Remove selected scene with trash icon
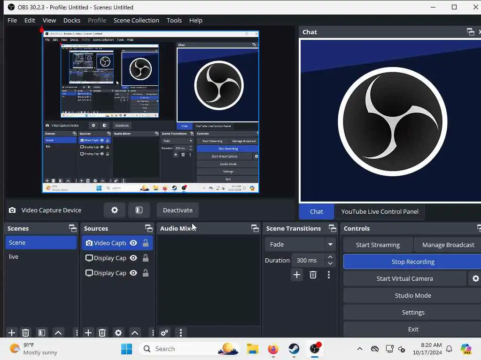The image size is (481, 360). pyautogui.click(x=26, y=332)
